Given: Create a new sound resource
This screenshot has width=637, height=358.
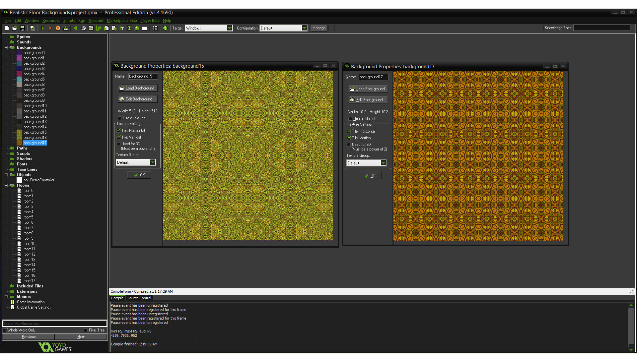Looking at the screenshot, I should tap(84, 28).
